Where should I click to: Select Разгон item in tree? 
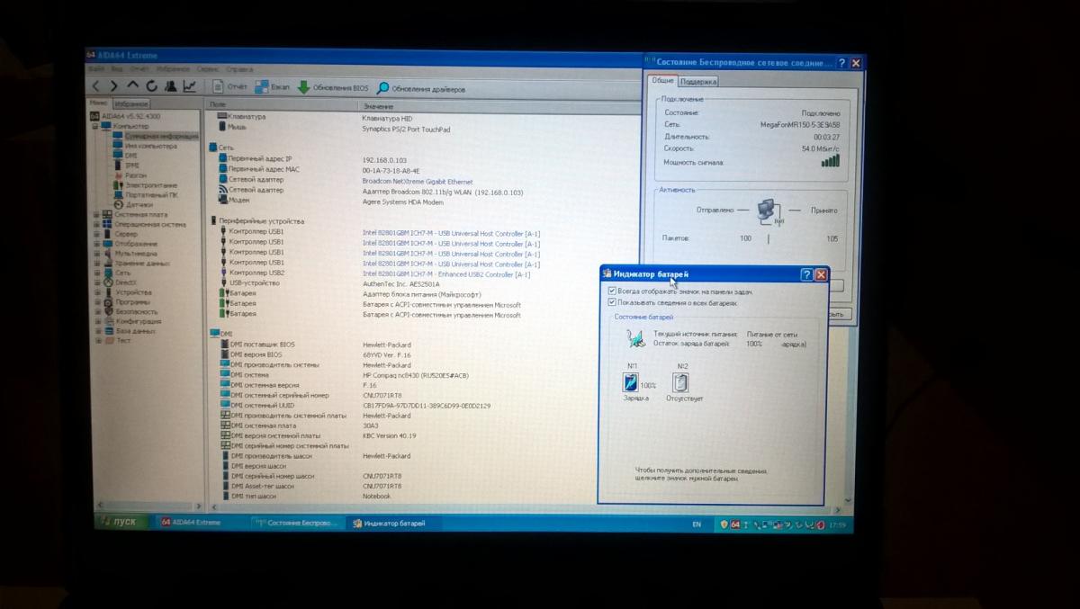coord(136,175)
